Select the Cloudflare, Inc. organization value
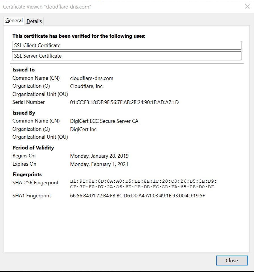Viewport: 254px width, 272px height. click(x=87, y=86)
